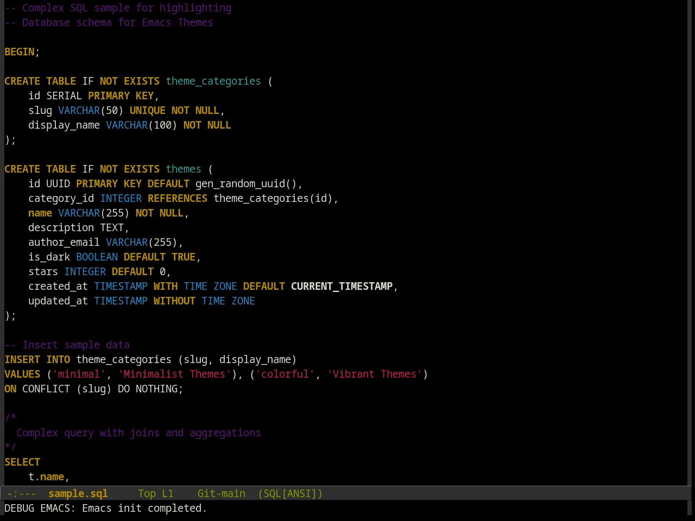Click 'UNIQUE' keyword in slug line
The width and height of the screenshot is (695, 521).
148,111
